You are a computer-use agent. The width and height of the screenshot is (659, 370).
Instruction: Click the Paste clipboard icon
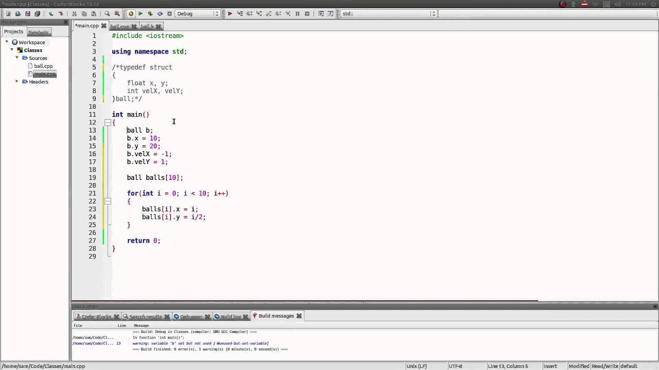pyautogui.click(x=93, y=14)
